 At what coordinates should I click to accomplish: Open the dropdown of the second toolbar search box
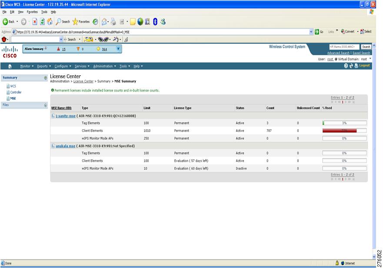click(61, 39)
